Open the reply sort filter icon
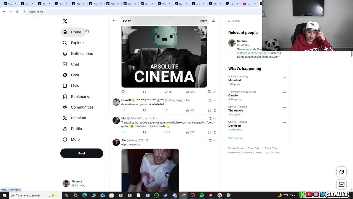Viewport: 353px width, 199px height. [213, 21]
